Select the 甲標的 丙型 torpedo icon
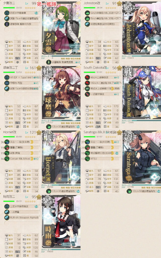This screenshot has width=161, height=258. pos(7,83)
